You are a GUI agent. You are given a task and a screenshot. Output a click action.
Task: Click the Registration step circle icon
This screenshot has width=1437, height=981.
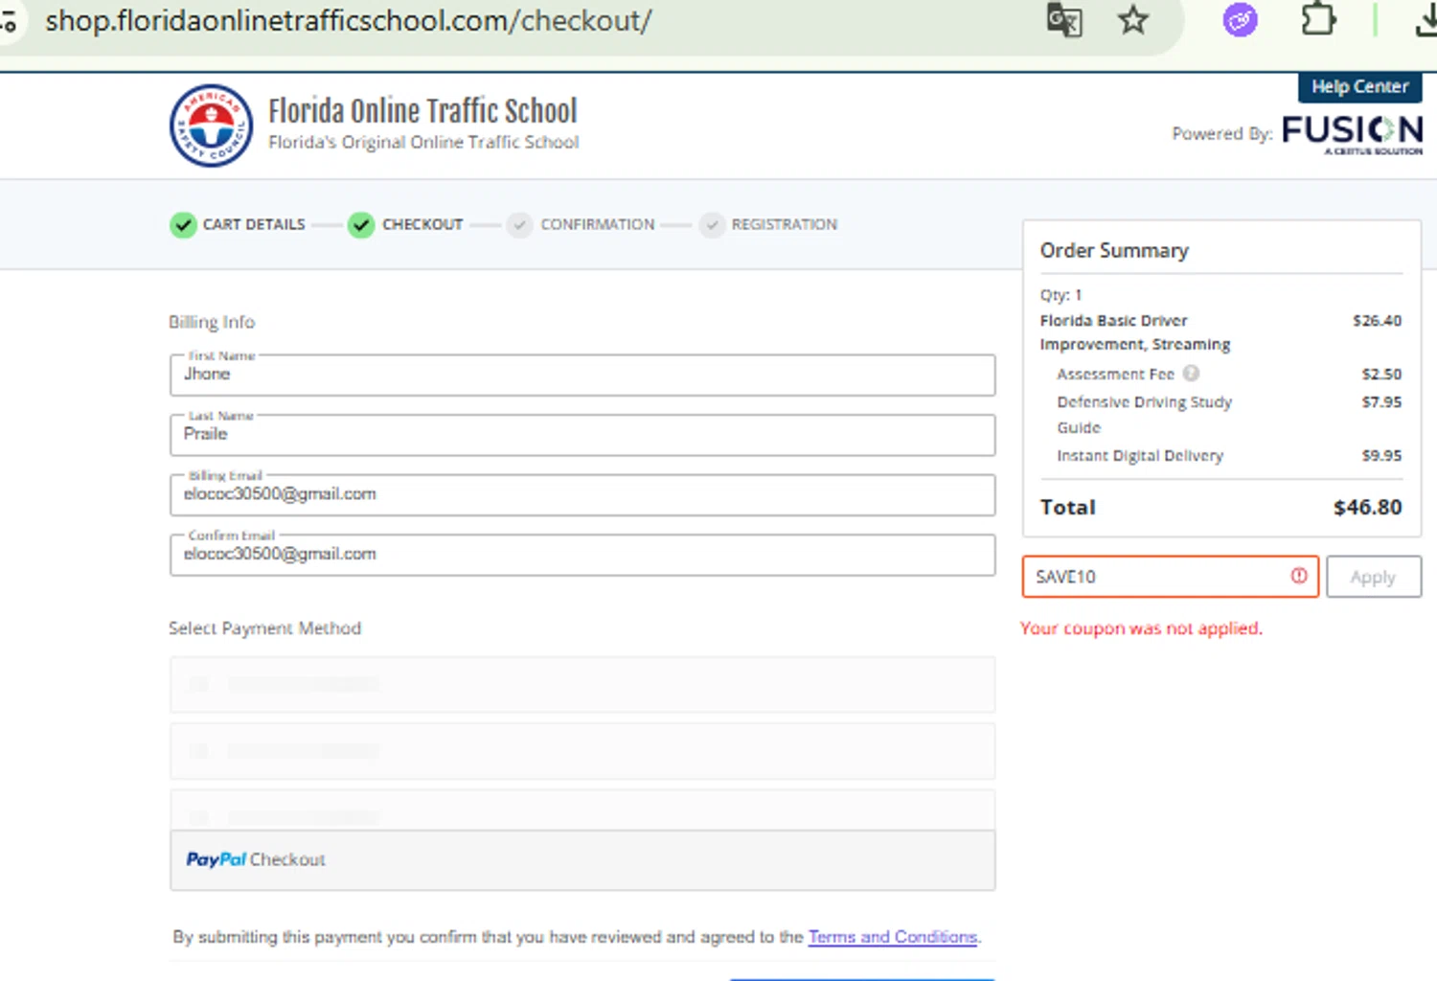tap(711, 225)
